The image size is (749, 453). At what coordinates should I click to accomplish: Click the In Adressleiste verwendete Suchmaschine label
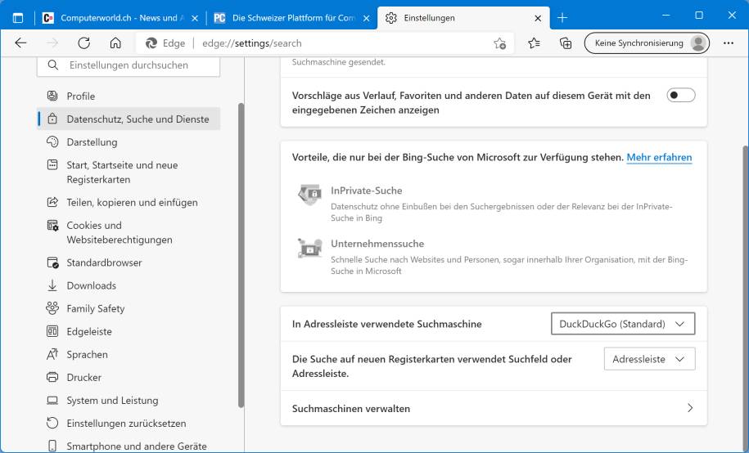pyautogui.click(x=387, y=324)
